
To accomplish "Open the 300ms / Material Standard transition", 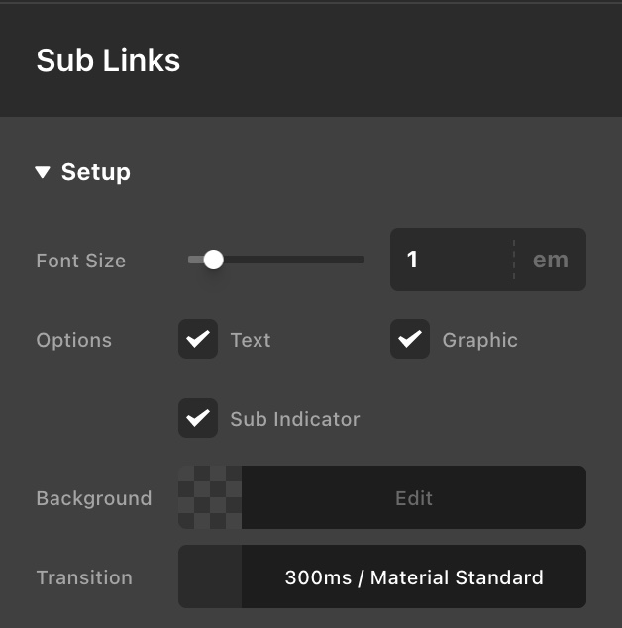I will [x=414, y=576].
